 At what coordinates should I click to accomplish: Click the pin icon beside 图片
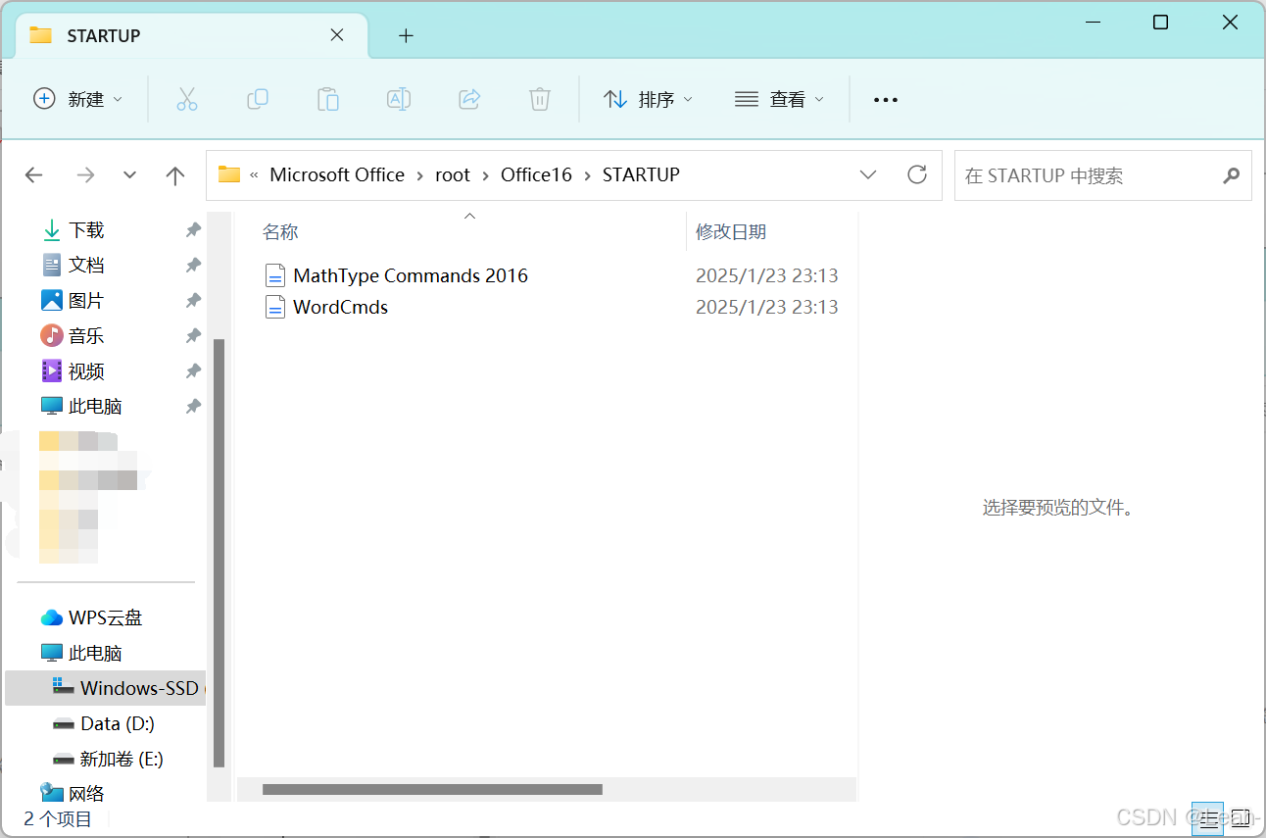(x=193, y=300)
